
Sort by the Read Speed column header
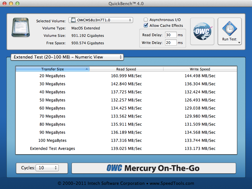(126, 69)
